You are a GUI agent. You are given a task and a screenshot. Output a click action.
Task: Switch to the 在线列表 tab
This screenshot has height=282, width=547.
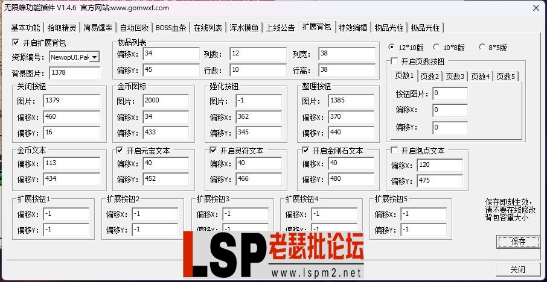point(208,28)
